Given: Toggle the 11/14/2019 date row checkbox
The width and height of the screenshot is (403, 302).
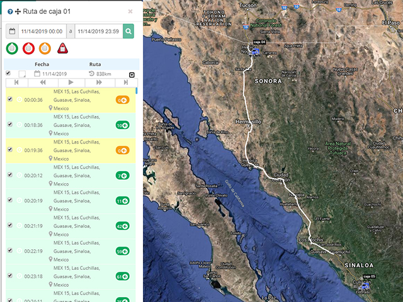Looking at the screenshot, I should point(8,74).
